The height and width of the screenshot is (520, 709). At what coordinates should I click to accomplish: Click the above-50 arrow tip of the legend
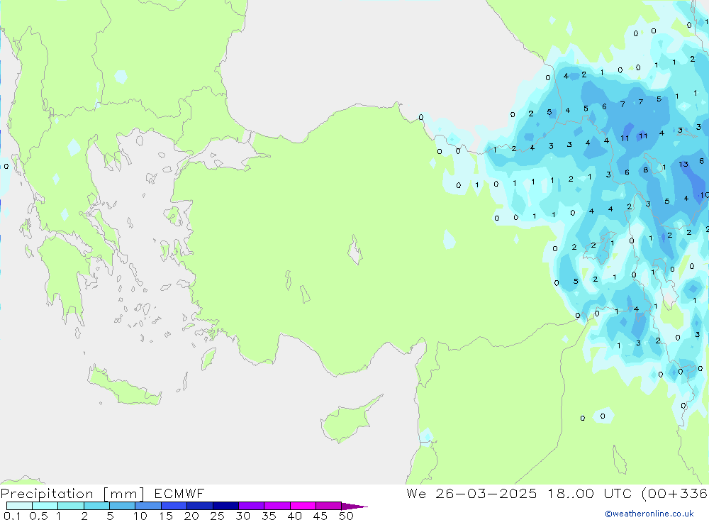pyautogui.click(x=354, y=507)
